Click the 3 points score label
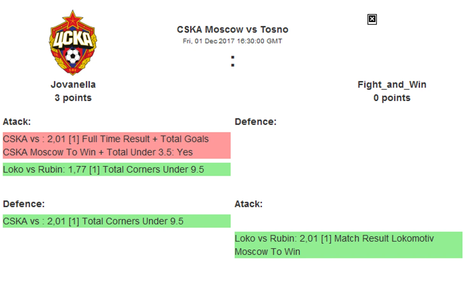 tap(73, 98)
